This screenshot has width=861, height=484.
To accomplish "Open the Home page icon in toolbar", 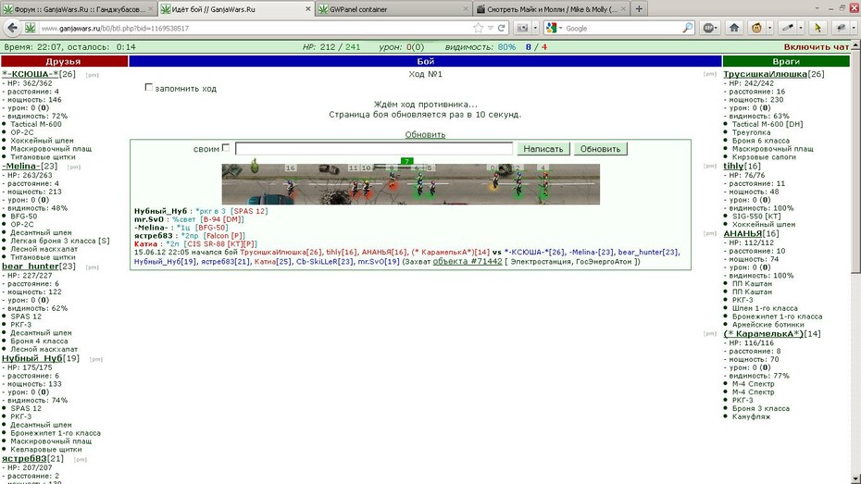I will click(x=733, y=28).
